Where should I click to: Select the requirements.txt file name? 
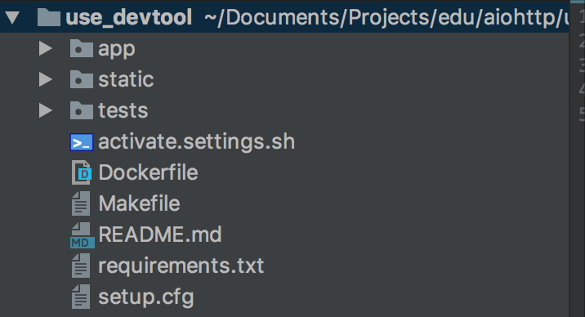coord(181,266)
